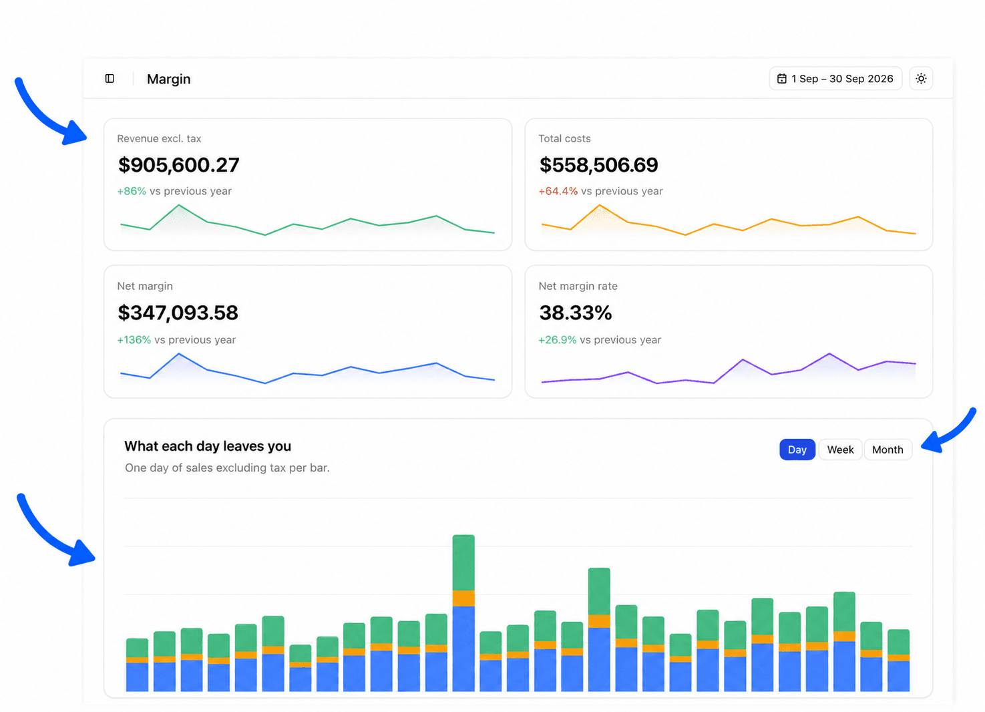Switch the chart to Week view
Image resolution: width=985 pixels, height=712 pixels.
(840, 450)
